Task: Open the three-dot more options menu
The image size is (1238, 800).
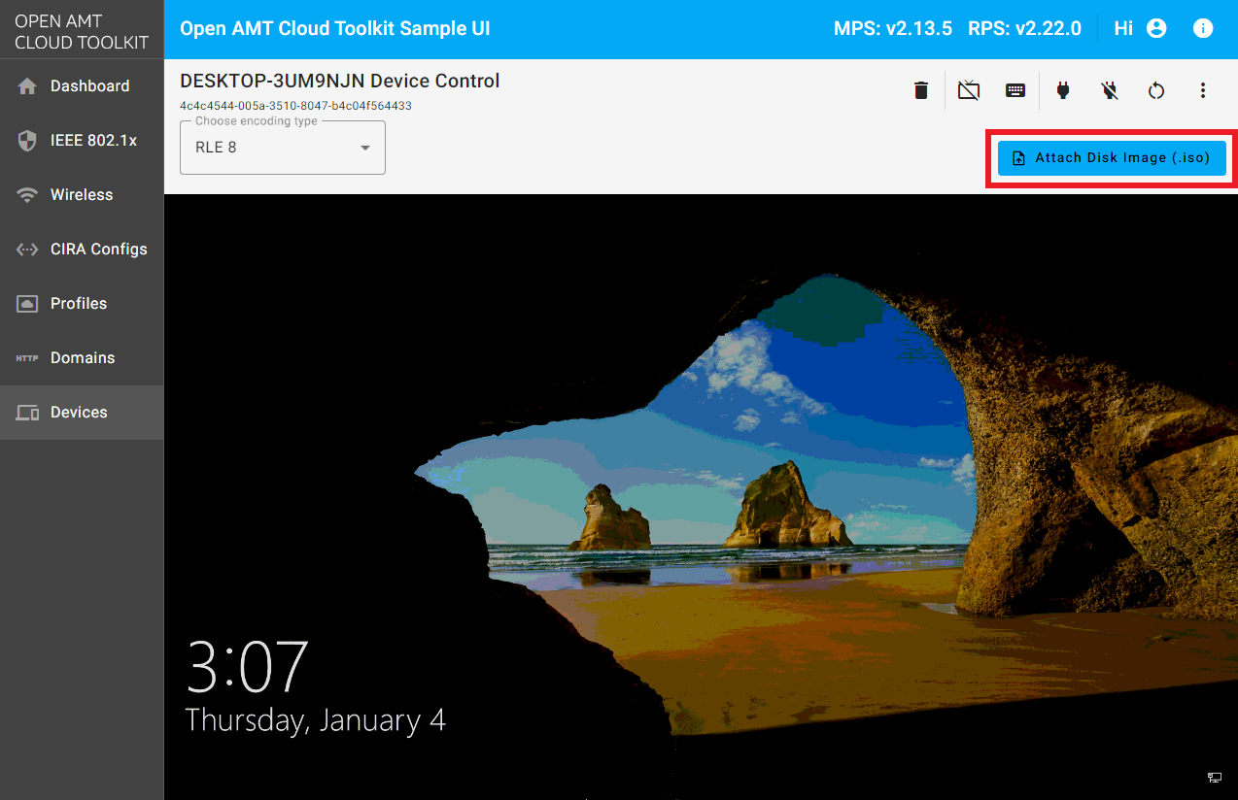Action: tap(1202, 90)
